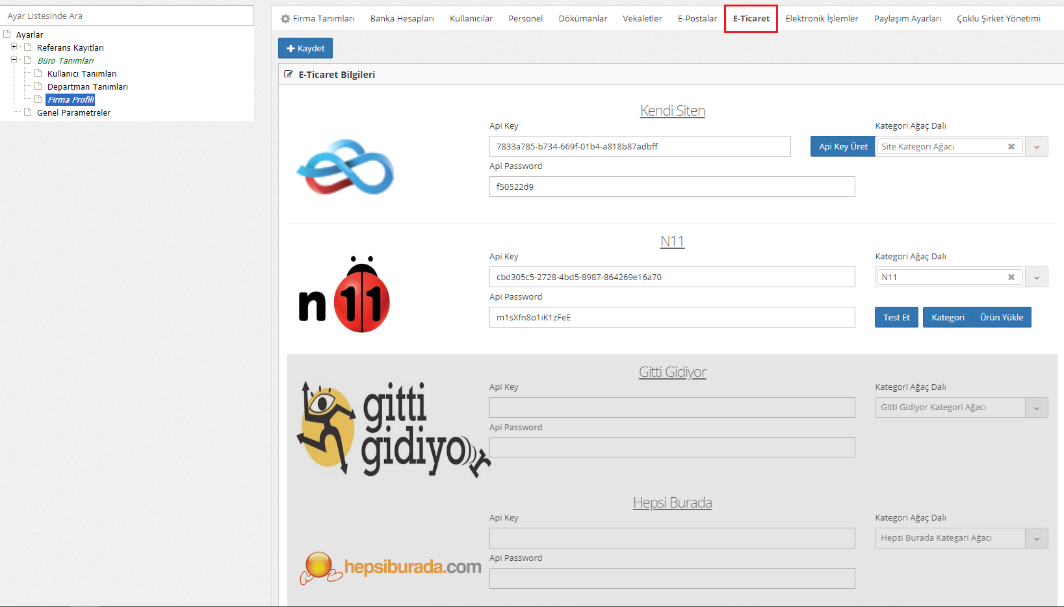The image size is (1064, 607).
Task: Open the Banka Hesapları tab
Action: tap(401, 18)
